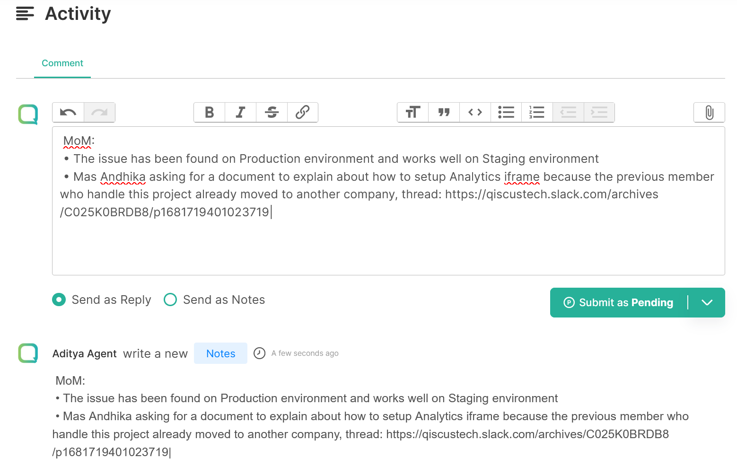This screenshot has width=737, height=476.
Task: Increase indent of the text
Action: [x=599, y=113]
